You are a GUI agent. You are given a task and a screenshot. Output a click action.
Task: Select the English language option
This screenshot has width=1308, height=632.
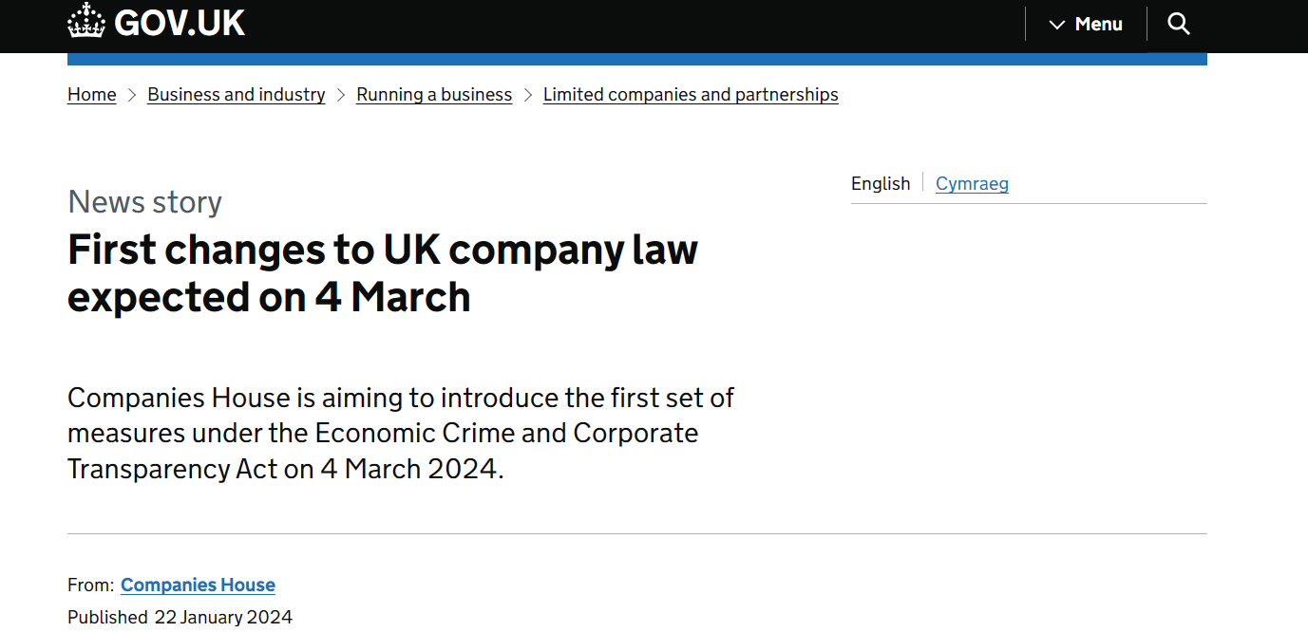(881, 184)
